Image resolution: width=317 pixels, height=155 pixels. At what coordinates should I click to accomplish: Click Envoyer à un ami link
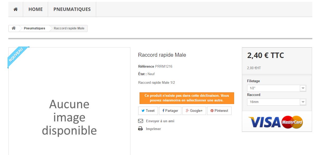[160, 121]
